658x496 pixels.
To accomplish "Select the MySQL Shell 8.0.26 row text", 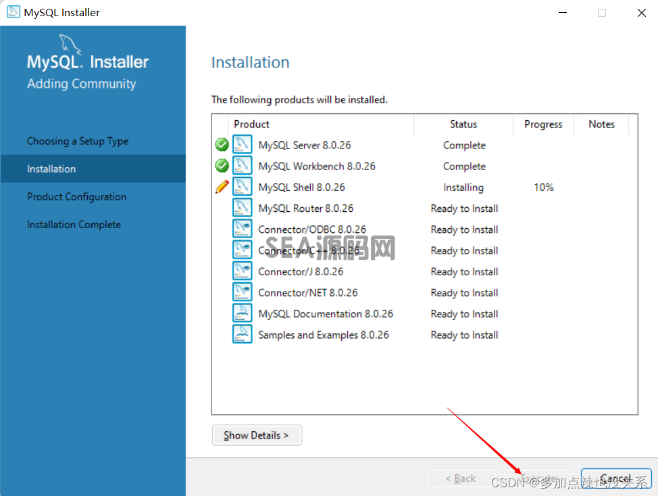I will [x=301, y=187].
